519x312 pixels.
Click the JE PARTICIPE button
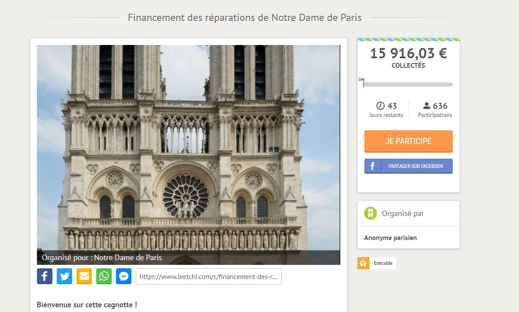coord(409,141)
